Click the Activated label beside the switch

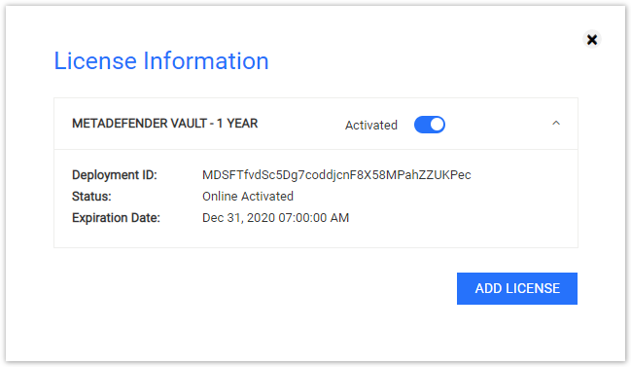click(371, 125)
